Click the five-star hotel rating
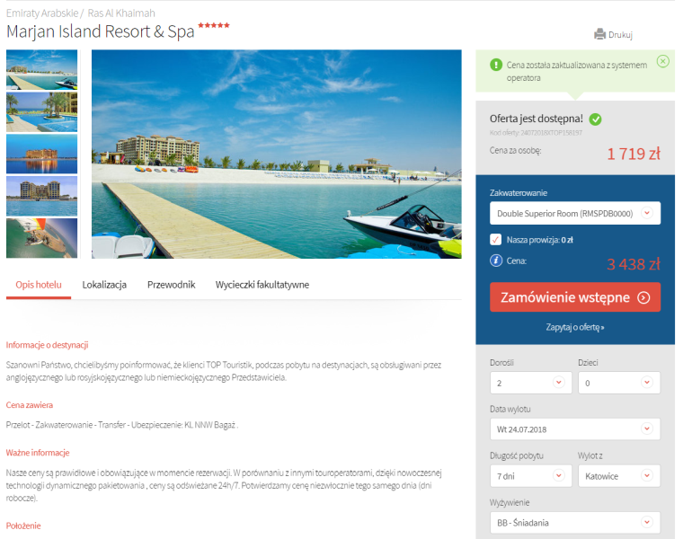683x539 pixels. (x=214, y=26)
